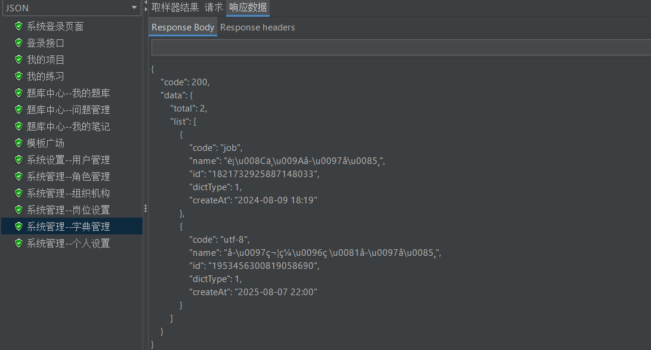Click the status icon for 系统设置--用户管理
This screenshot has width=651, height=350.
pos(18,160)
